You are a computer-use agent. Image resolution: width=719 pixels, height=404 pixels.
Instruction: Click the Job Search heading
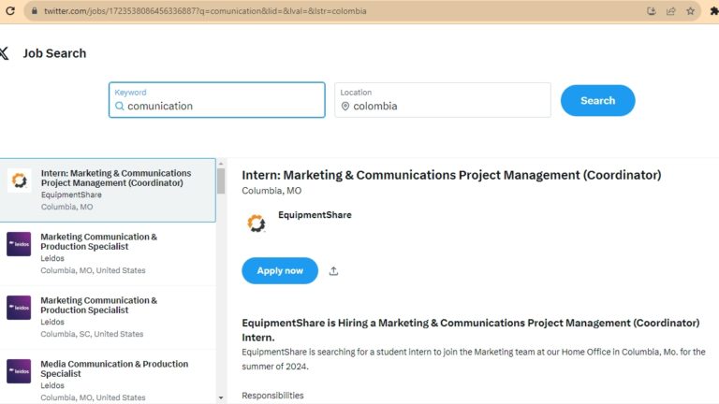(54, 53)
